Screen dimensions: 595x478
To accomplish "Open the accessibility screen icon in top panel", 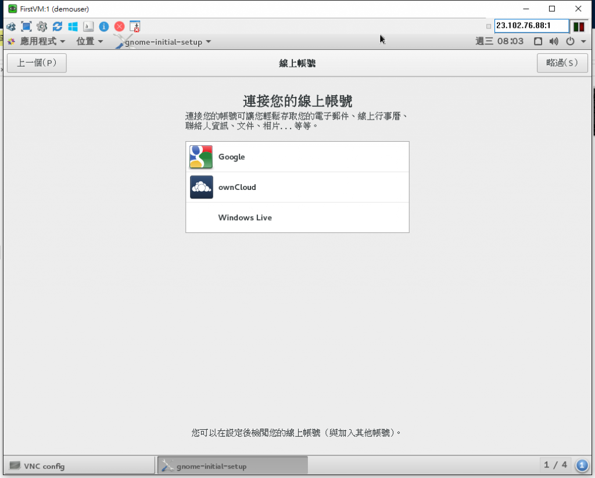I will pyautogui.click(x=537, y=41).
